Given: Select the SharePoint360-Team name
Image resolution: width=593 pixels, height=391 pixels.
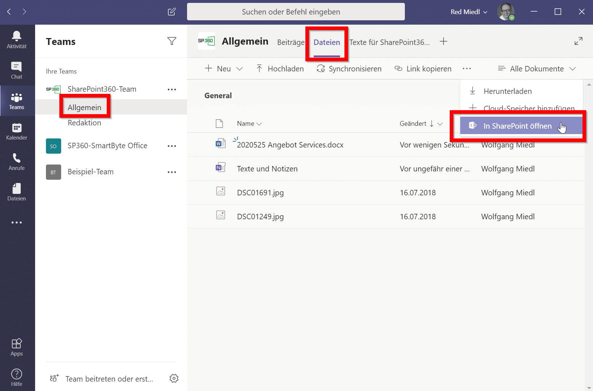Looking at the screenshot, I should 102,89.
